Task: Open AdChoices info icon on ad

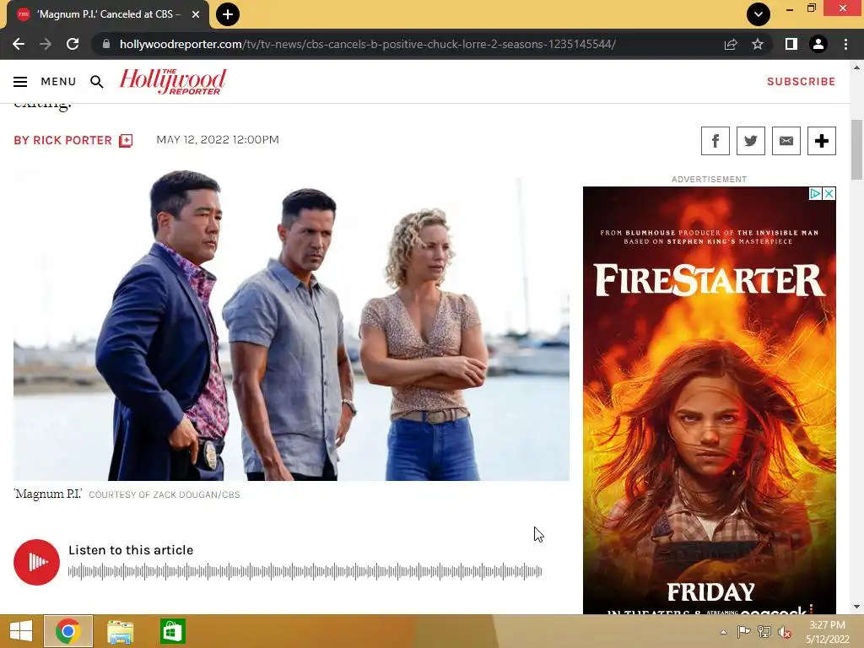Action: point(816,193)
